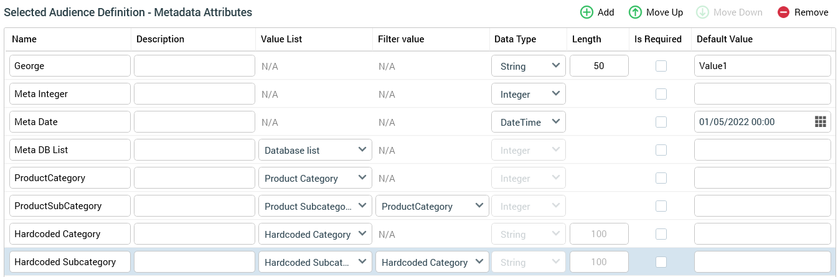This screenshot has width=838, height=277.
Task: Check Is Required for Hardcoded Subcategory
Action: click(x=661, y=262)
